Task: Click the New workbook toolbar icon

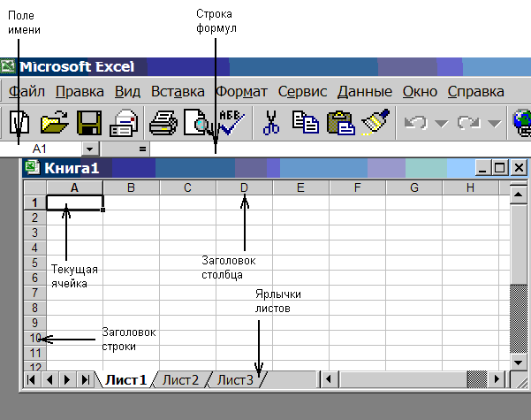Action: pyautogui.click(x=19, y=123)
